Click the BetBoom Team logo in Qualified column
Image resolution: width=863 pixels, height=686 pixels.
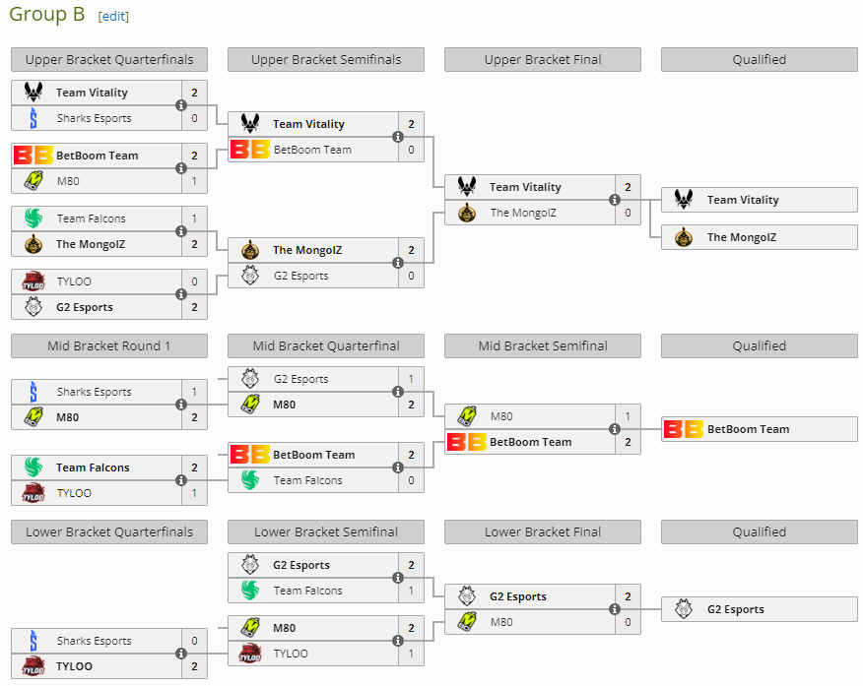684,429
